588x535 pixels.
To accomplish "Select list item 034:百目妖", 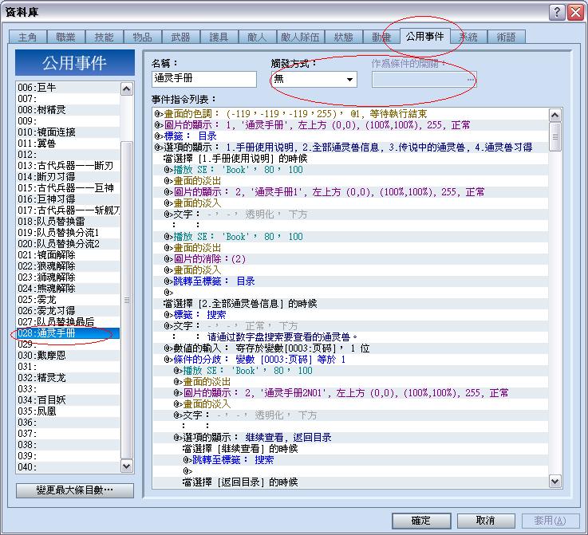I will point(68,399).
